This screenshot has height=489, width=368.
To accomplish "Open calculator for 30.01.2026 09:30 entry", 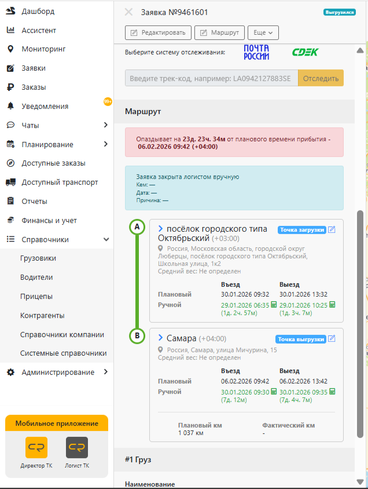I will [x=274, y=392].
